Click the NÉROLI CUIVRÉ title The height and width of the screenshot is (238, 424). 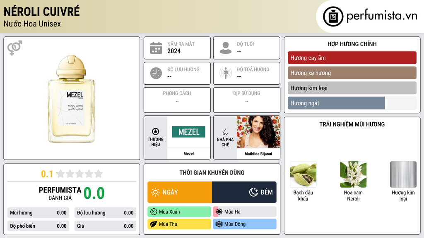tap(42, 12)
